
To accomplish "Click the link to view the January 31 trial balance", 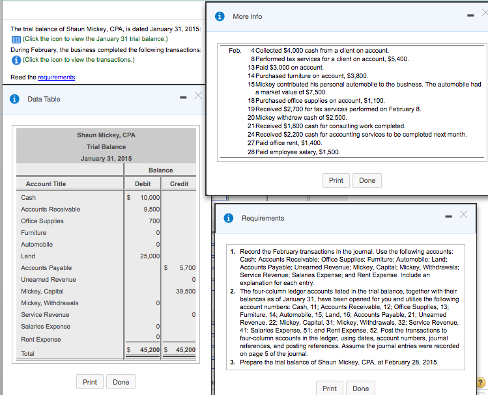I will pos(95,39).
